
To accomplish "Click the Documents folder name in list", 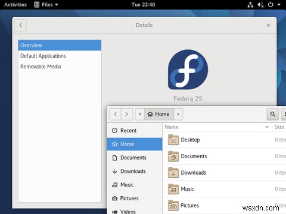I will [x=194, y=156].
